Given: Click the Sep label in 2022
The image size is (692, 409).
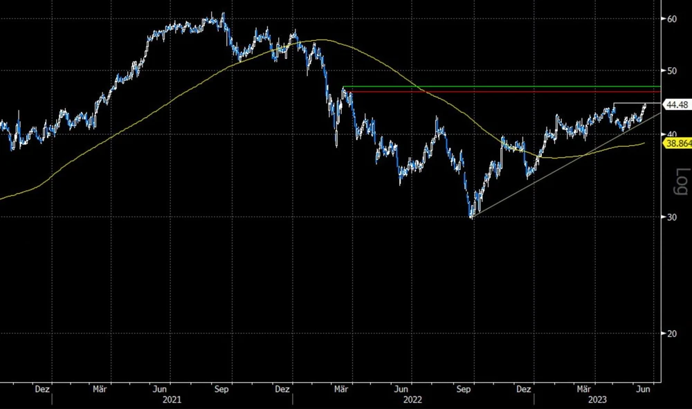Looking at the screenshot, I should pos(464,389).
